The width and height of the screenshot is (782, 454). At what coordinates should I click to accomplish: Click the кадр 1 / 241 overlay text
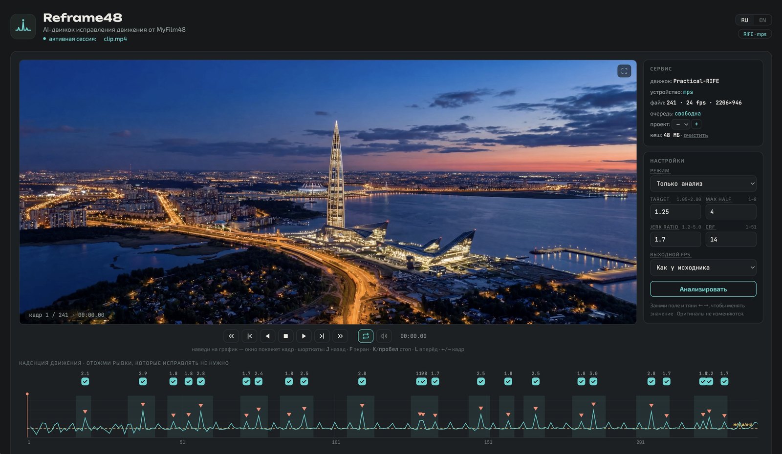click(x=66, y=315)
